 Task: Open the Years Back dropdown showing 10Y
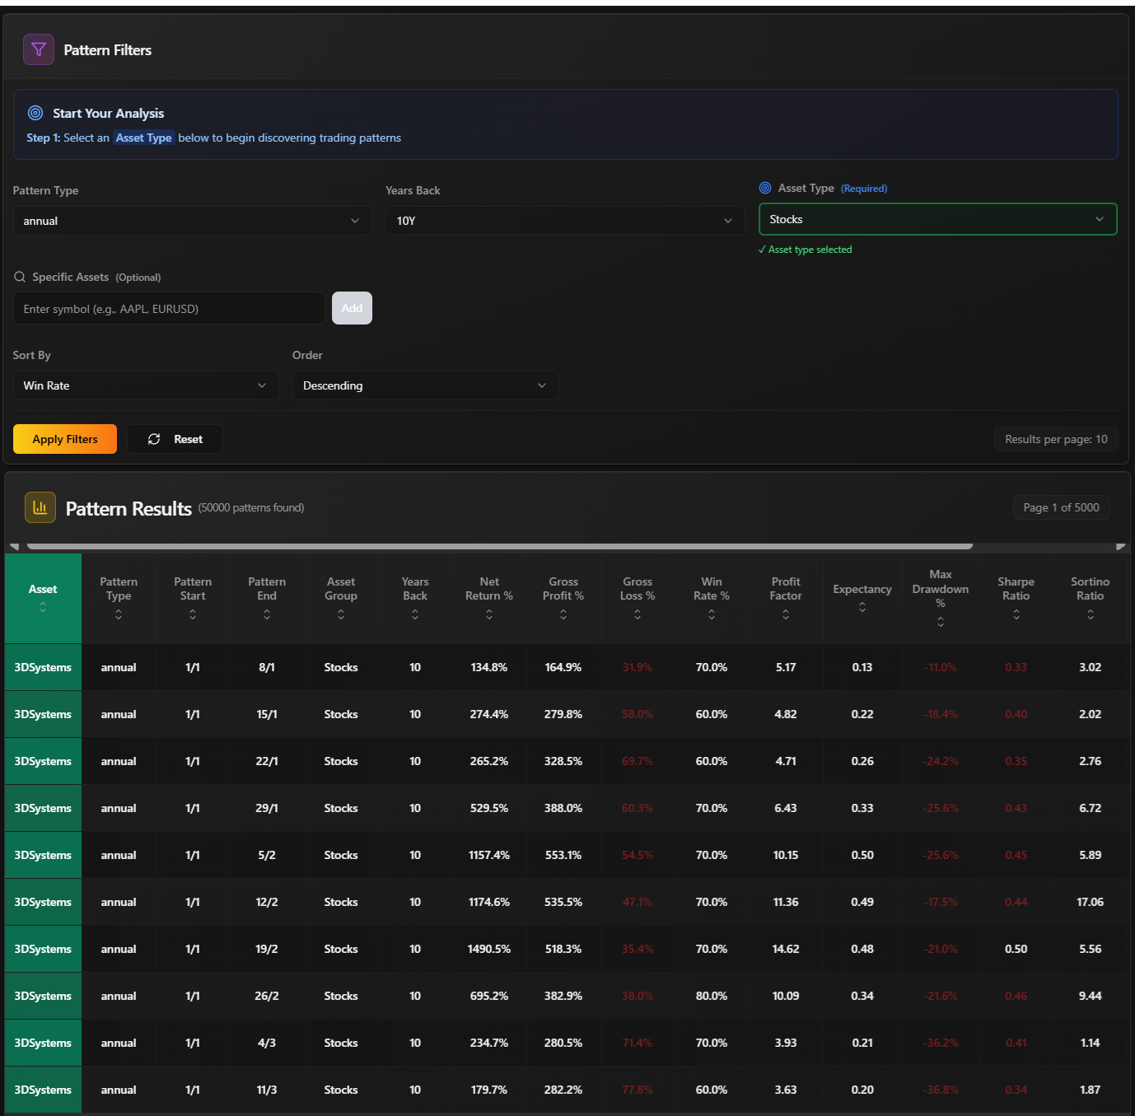coord(565,221)
